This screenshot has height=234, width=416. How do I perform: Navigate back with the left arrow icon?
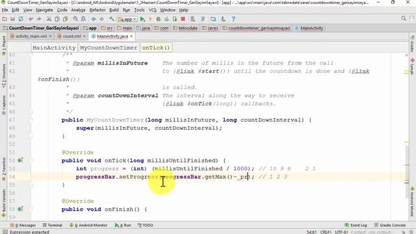(x=94, y=19)
